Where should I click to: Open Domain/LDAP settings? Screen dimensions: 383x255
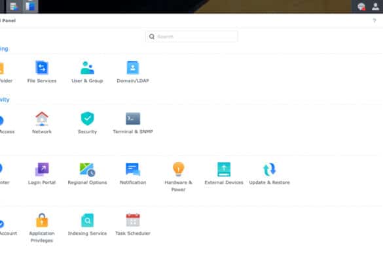click(x=133, y=72)
